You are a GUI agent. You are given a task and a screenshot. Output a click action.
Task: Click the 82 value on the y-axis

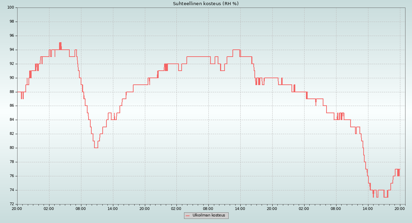point(11,134)
